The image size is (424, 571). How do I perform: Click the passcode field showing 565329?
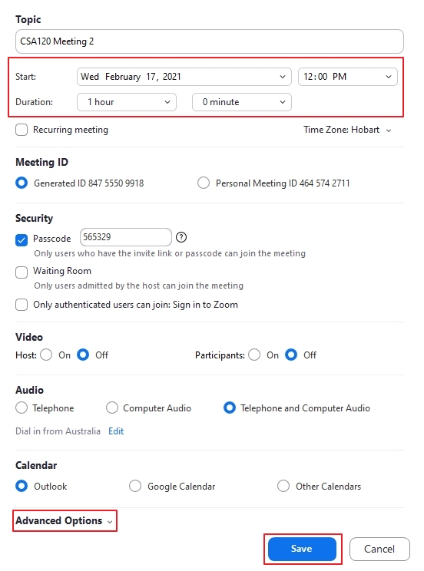(126, 237)
